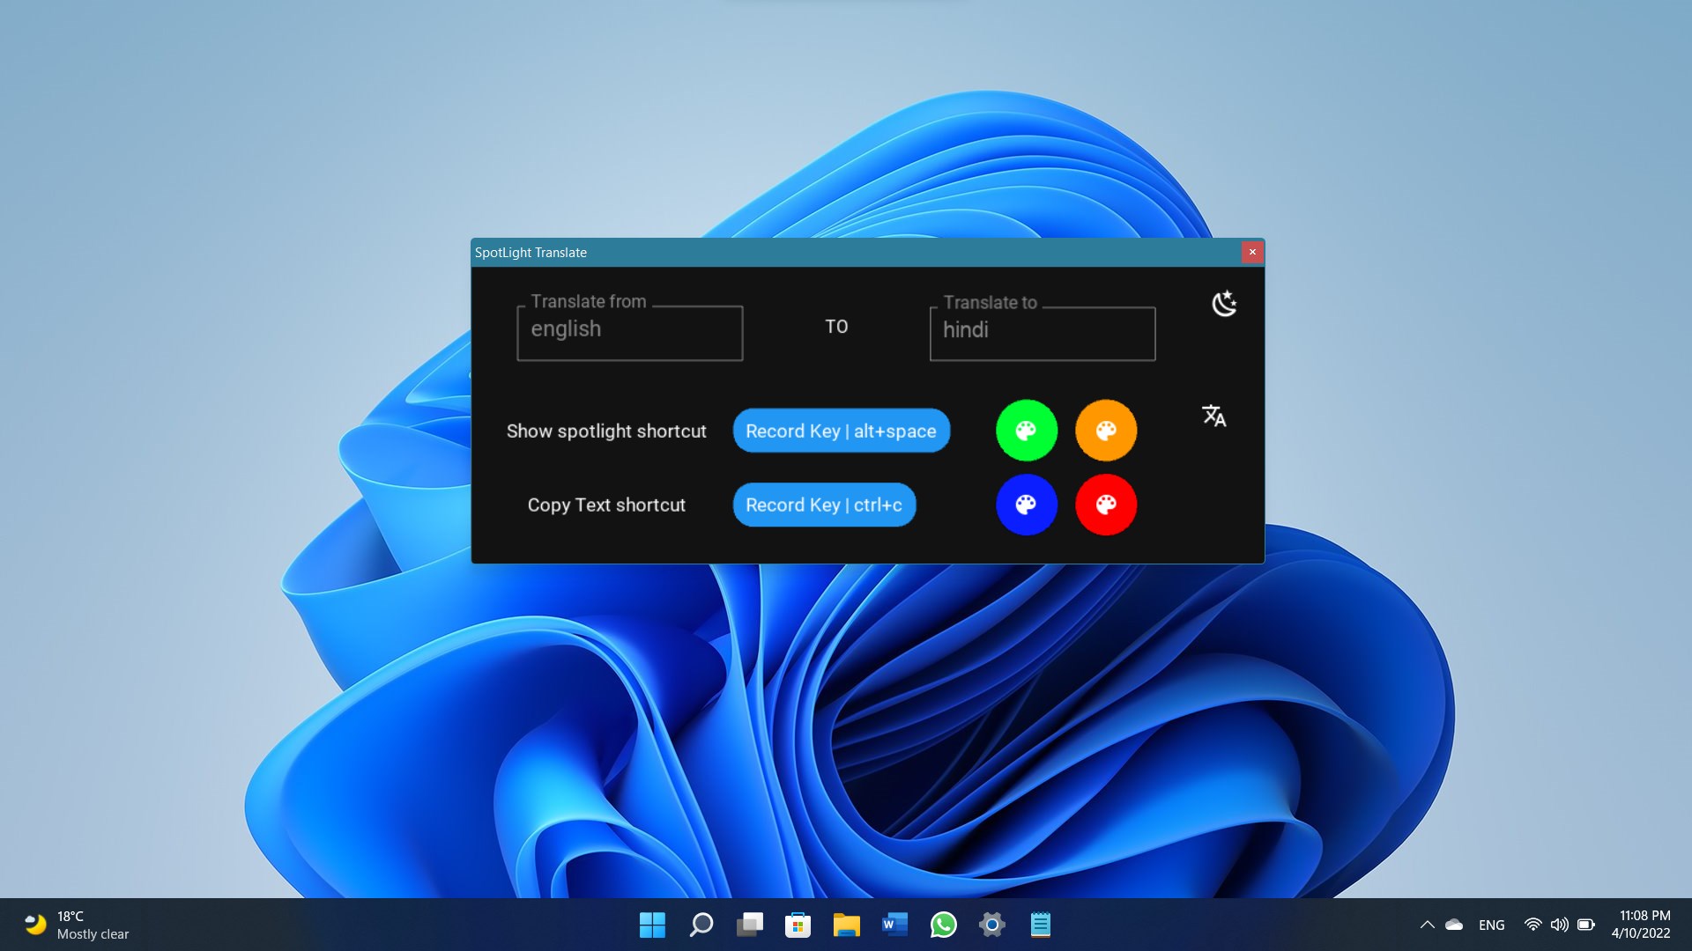Open the Notepad app in the taskbar

coord(1040,925)
